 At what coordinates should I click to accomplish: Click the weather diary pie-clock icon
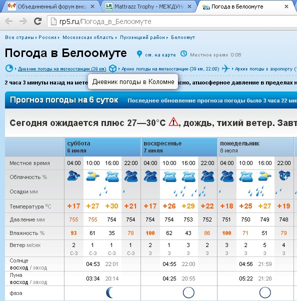[x=9, y=68]
